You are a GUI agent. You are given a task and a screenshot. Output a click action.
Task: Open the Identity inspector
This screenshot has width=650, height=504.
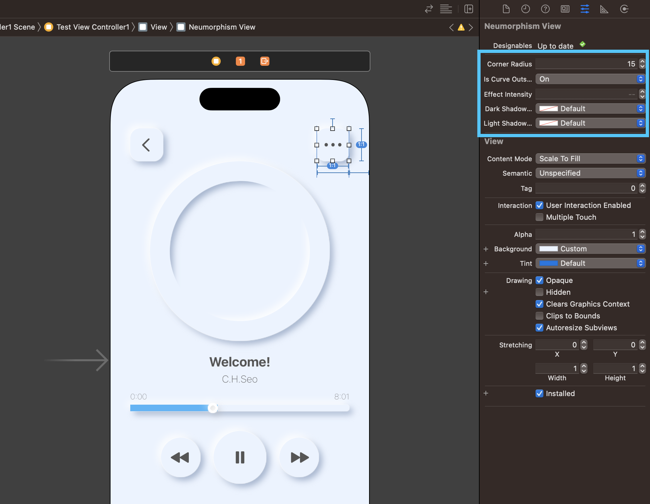(x=565, y=9)
